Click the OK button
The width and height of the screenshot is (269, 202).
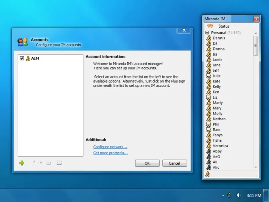coord(147,163)
